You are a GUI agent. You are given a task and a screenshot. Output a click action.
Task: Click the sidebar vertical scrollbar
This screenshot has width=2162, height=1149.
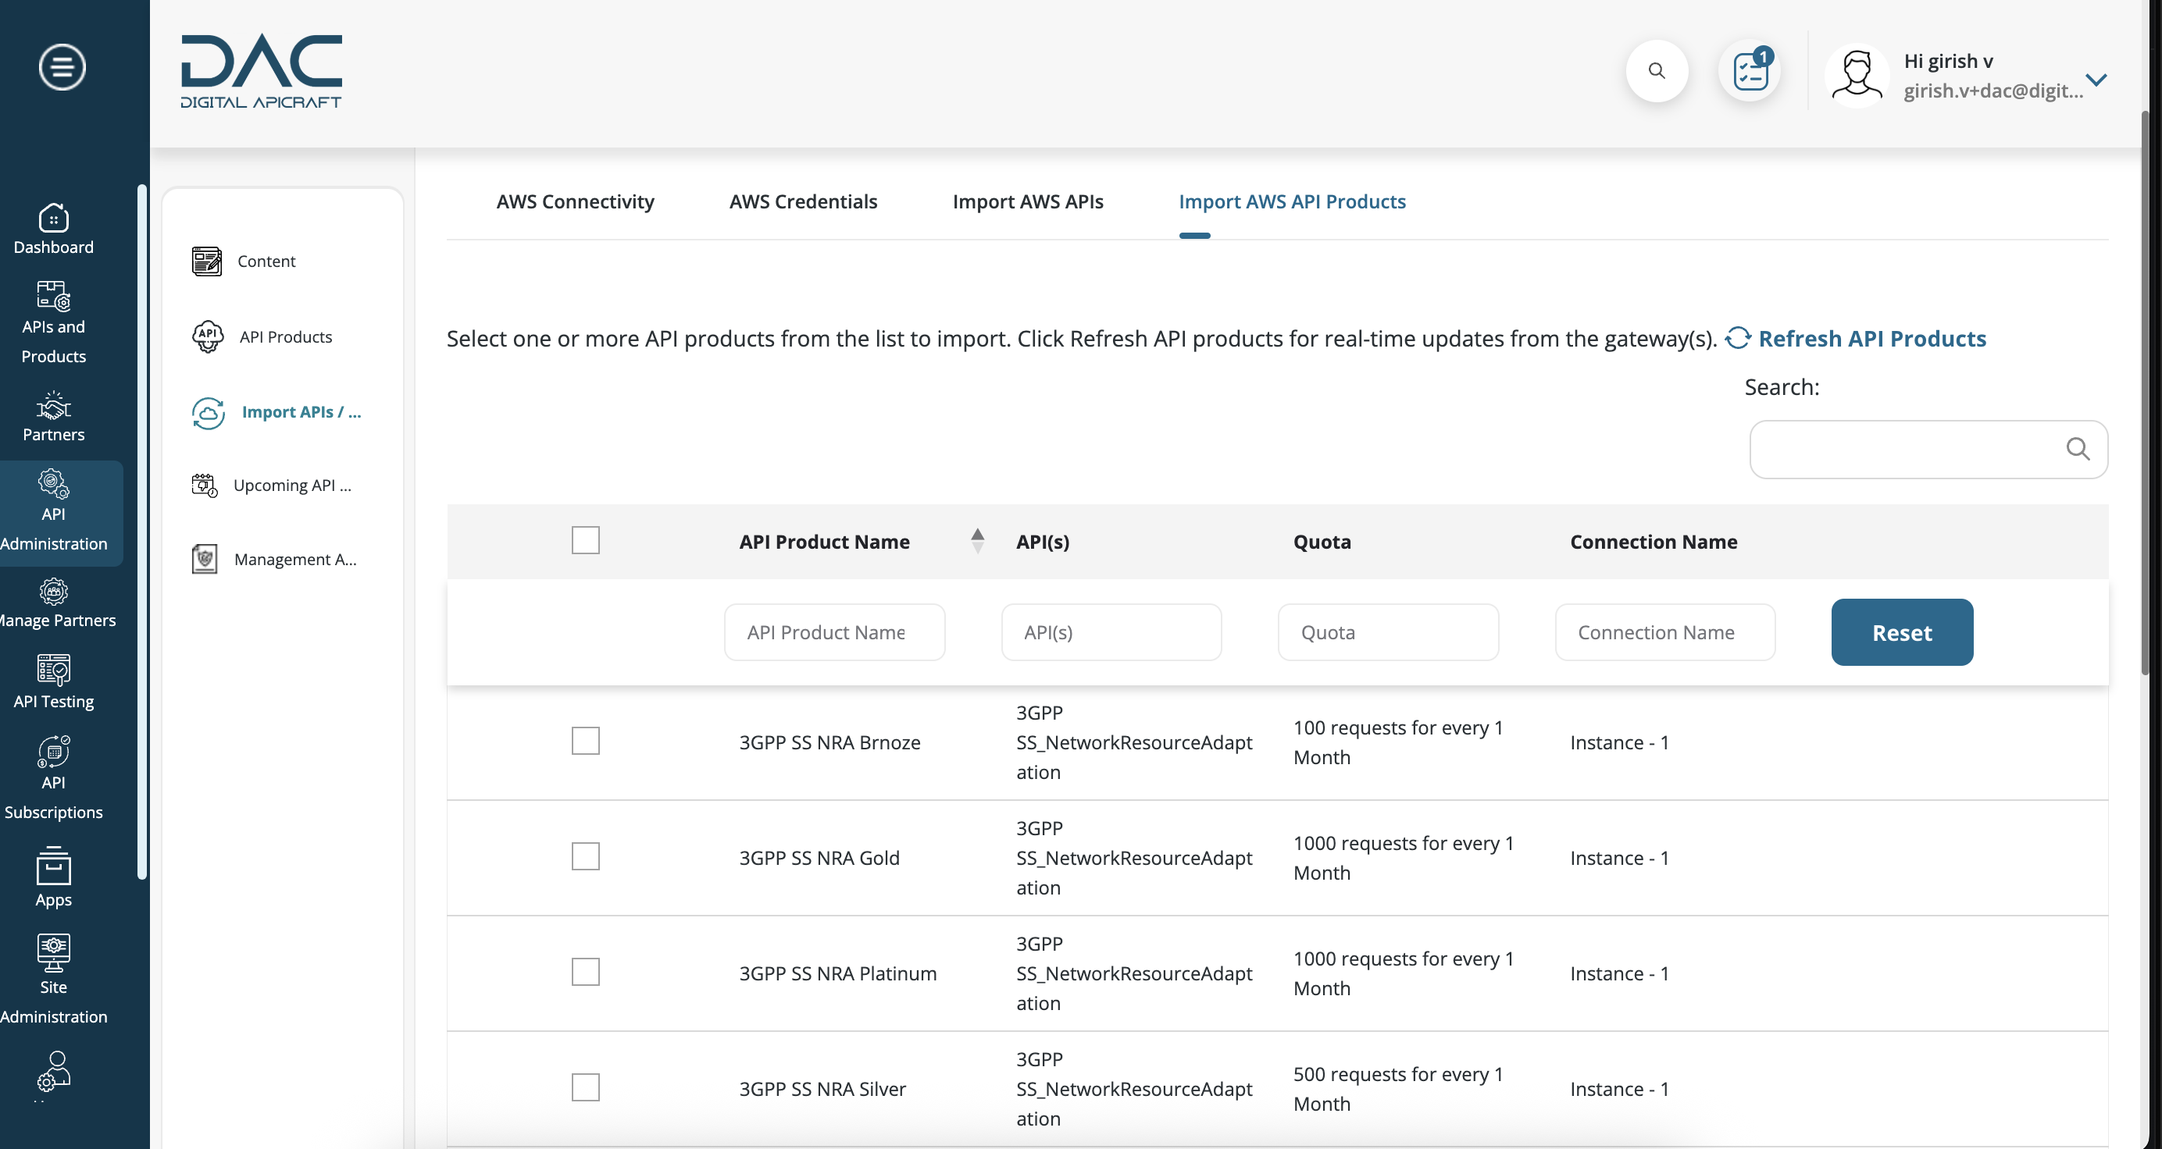(x=142, y=532)
